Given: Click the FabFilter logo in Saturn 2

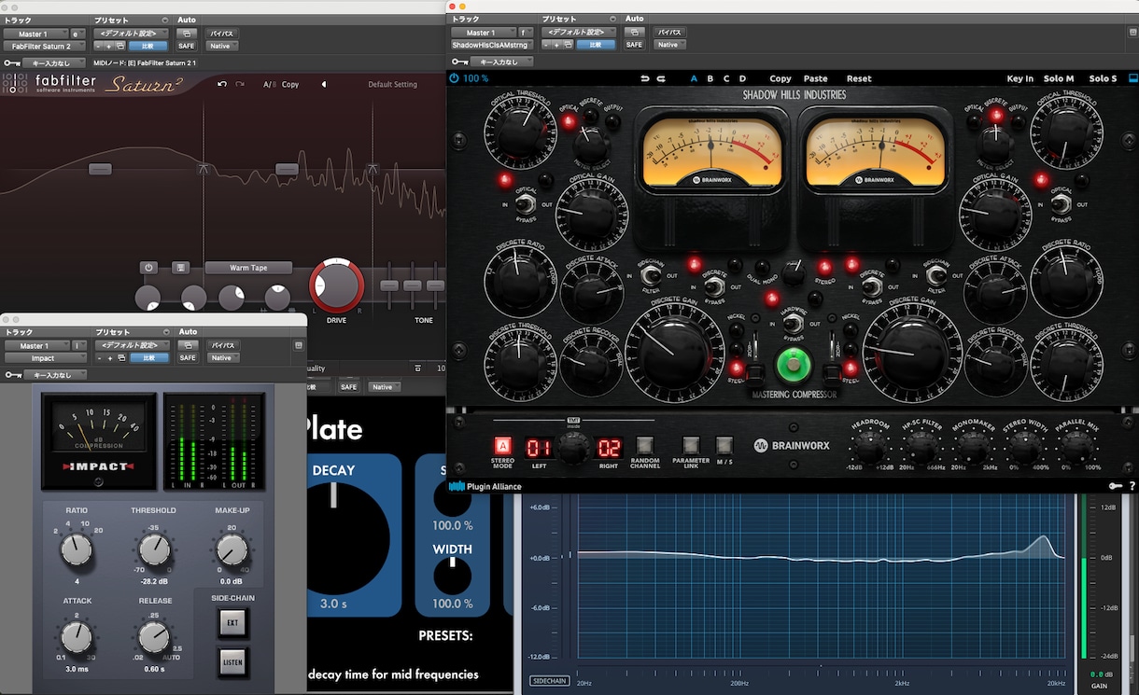Looking at the screenshot, I should (x=49, y=84).
